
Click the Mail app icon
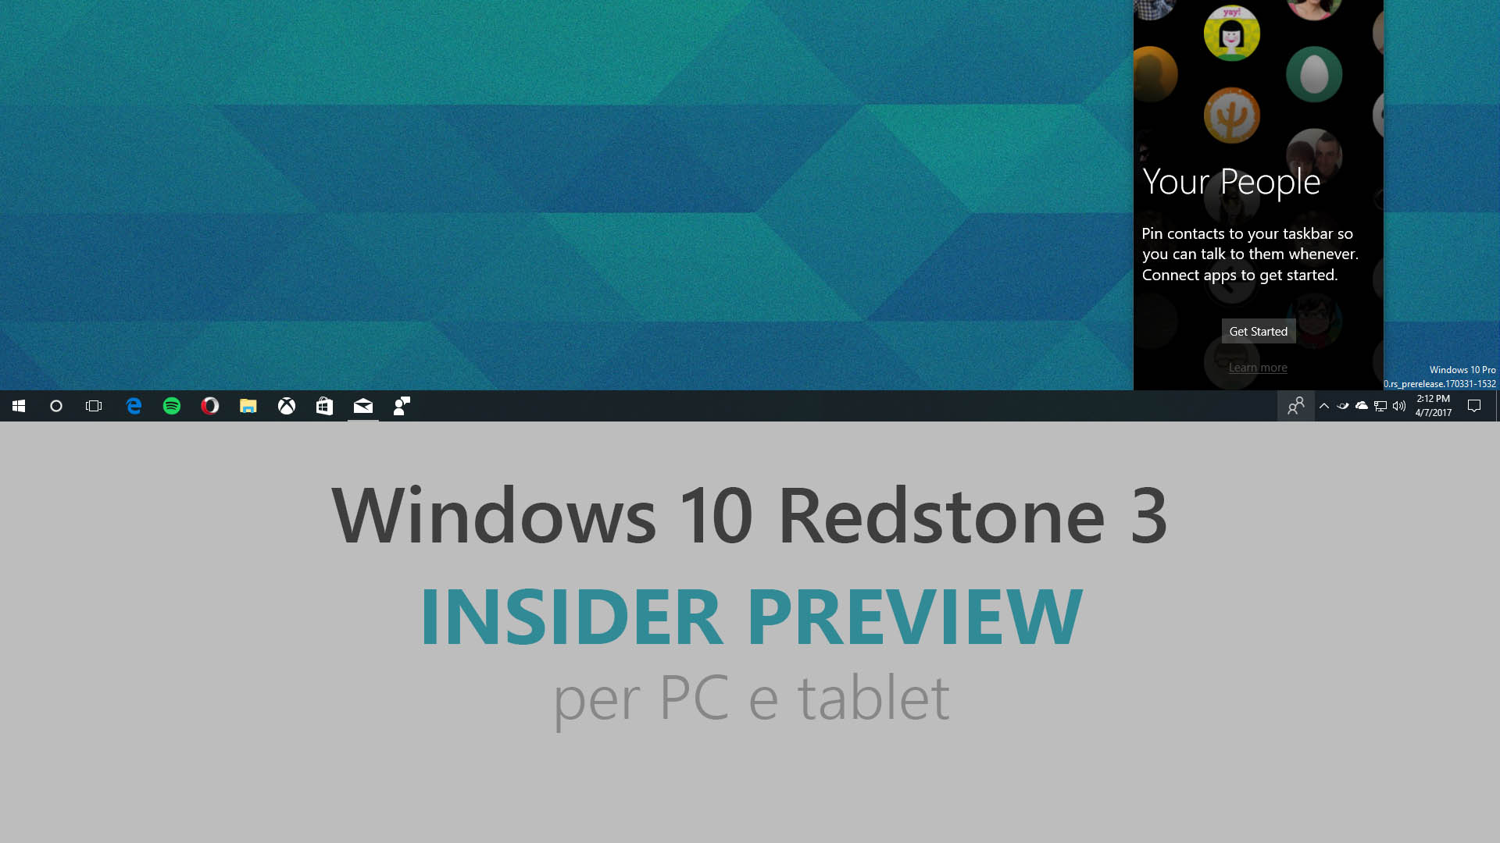(x=362, y=406)
